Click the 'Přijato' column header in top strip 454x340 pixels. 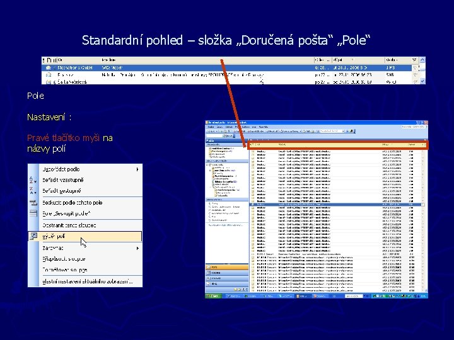click(358, 60)
